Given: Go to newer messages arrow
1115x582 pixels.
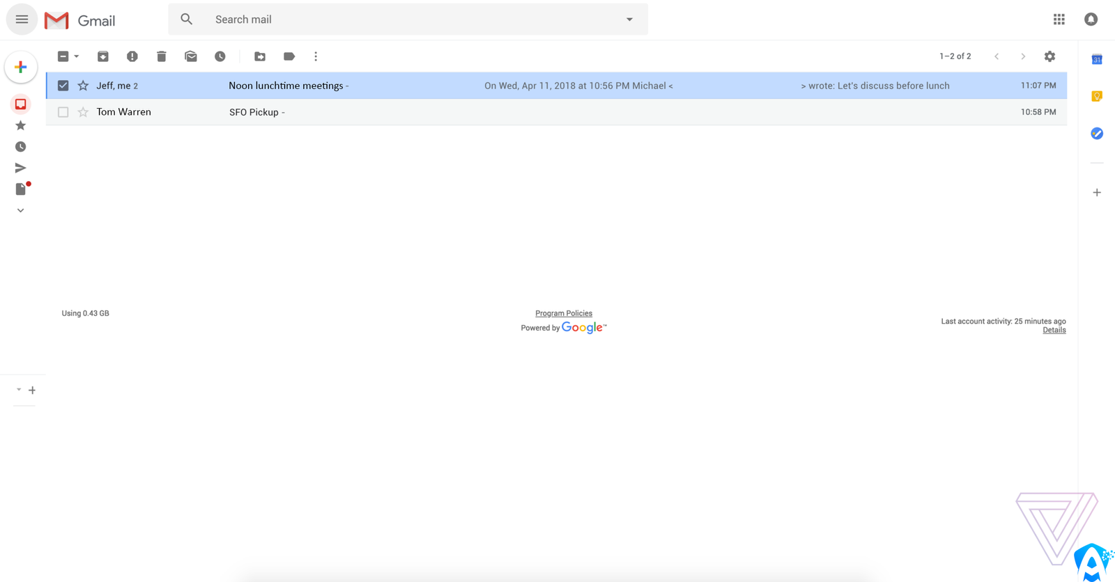Looking at the screenshot, I should [997, 56].
